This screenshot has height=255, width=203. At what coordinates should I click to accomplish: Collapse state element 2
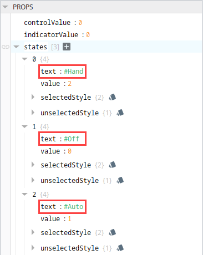[24, 195]
